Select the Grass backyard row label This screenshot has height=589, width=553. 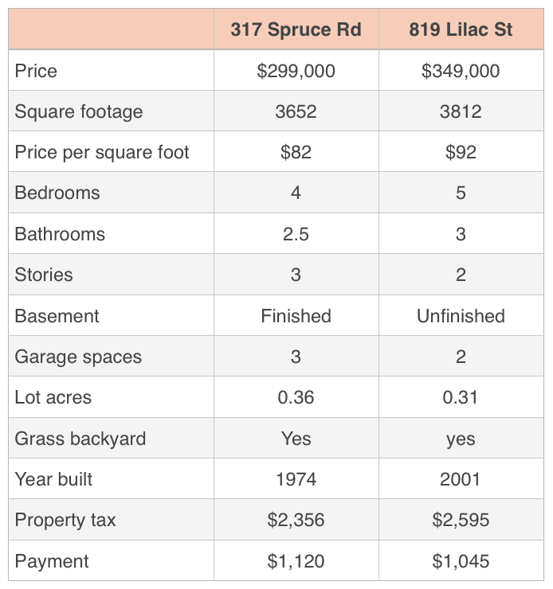pos(112,439)
